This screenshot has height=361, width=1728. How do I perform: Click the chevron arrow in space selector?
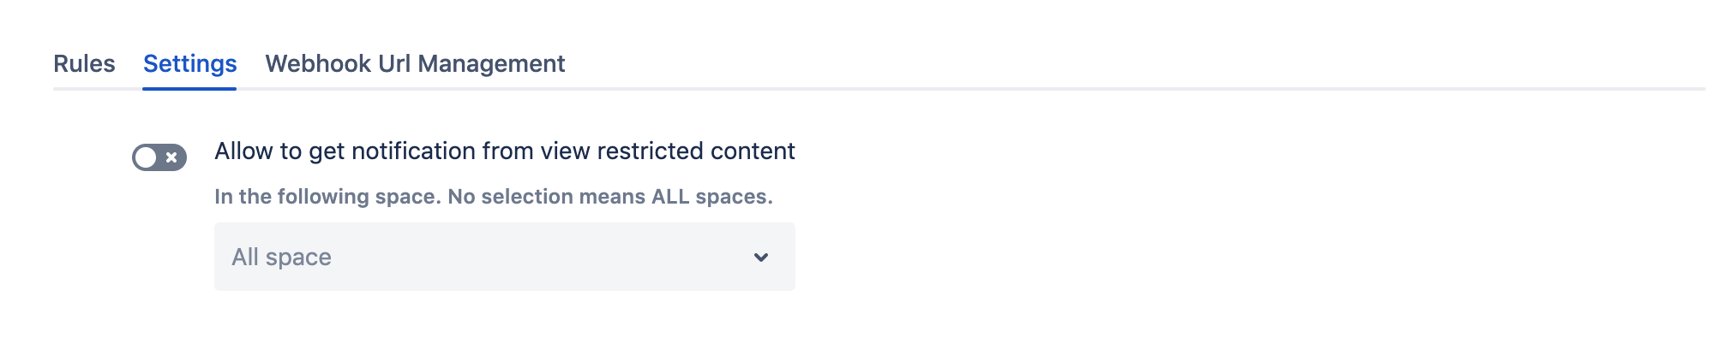pos(760,257)
